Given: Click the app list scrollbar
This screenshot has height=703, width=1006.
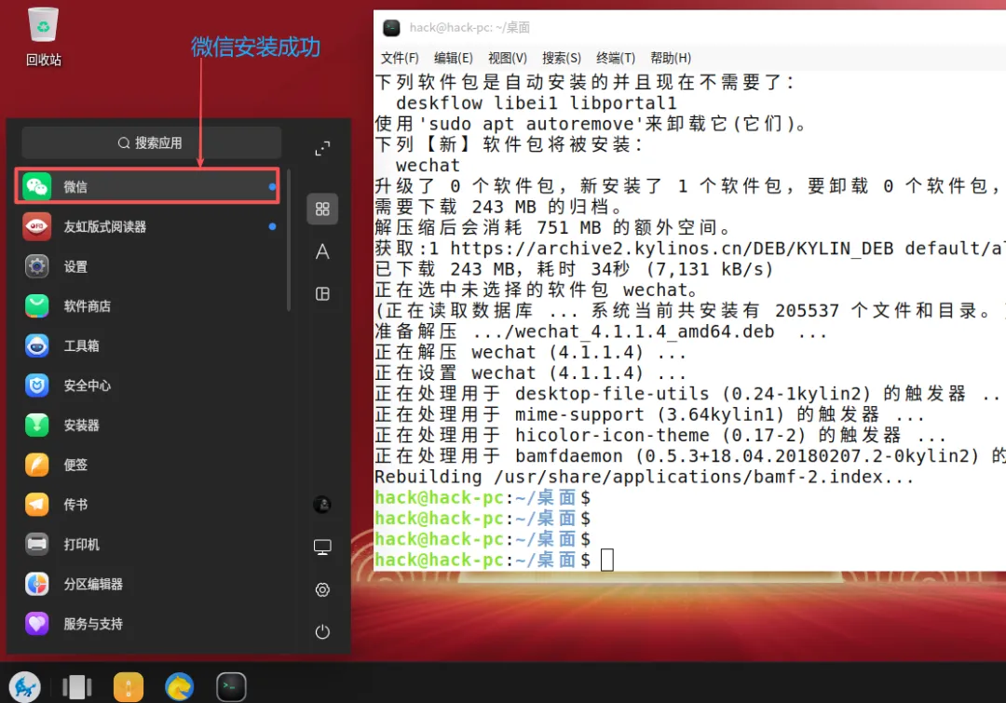Looking at the screenshot, I should pyautogui.click(x=289, y=240).
